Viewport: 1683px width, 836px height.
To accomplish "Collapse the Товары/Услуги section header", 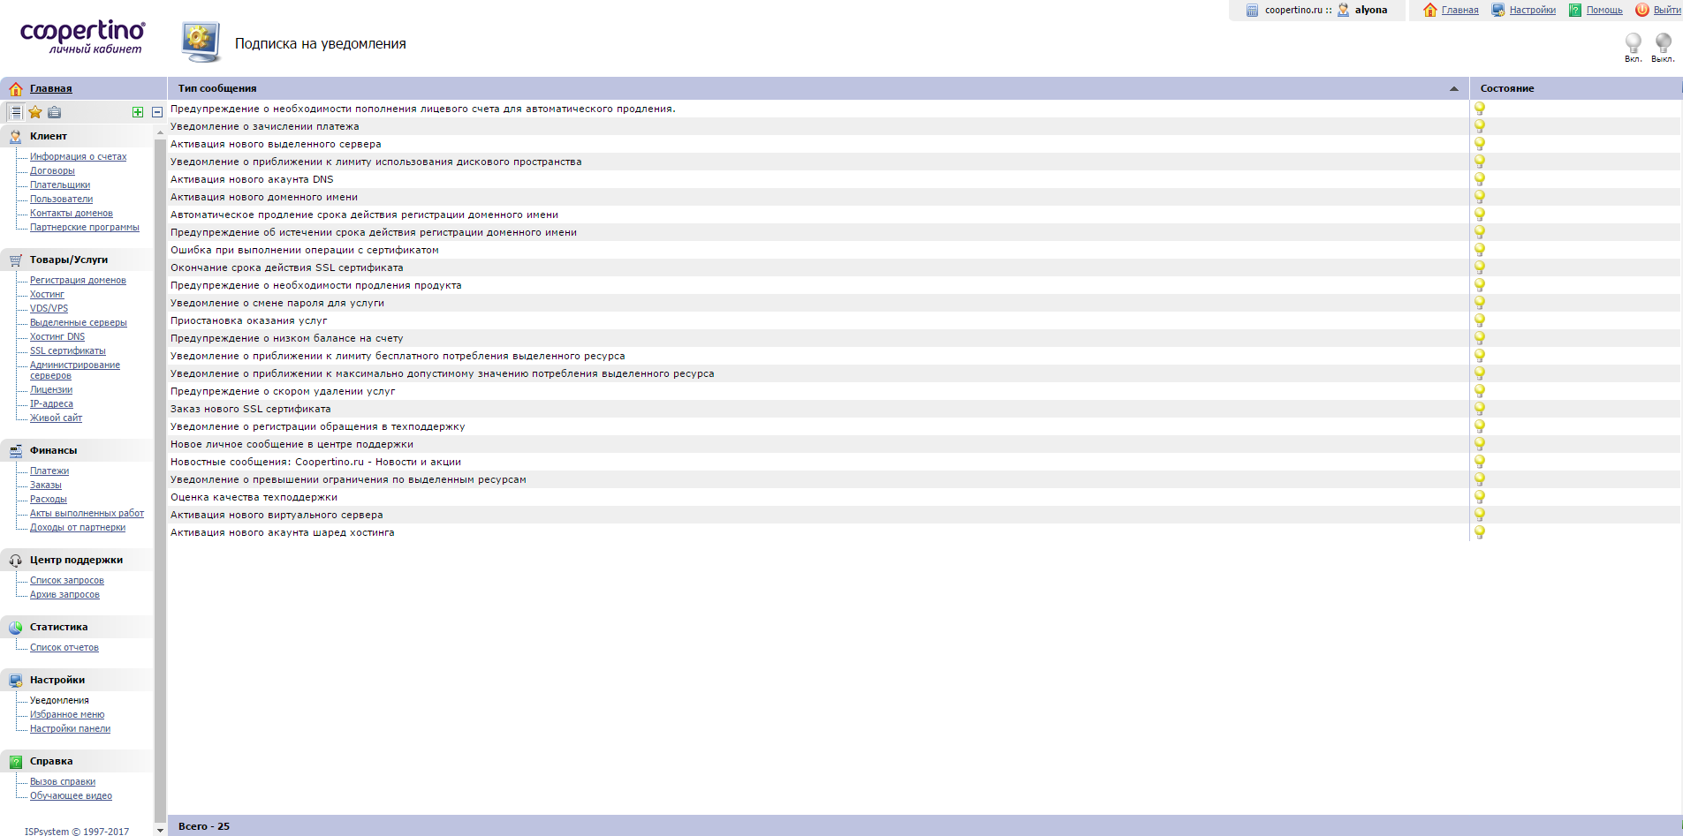I will (x=77, y=260).
